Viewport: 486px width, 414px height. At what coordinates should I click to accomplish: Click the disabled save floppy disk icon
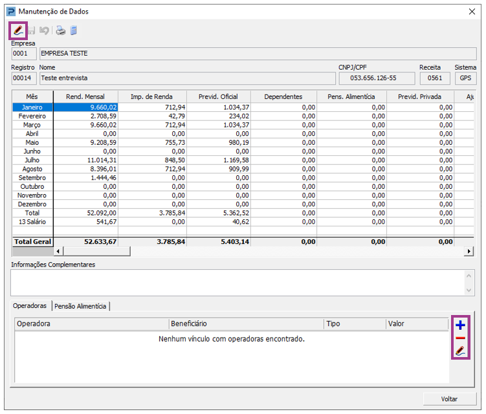(32, 30)
